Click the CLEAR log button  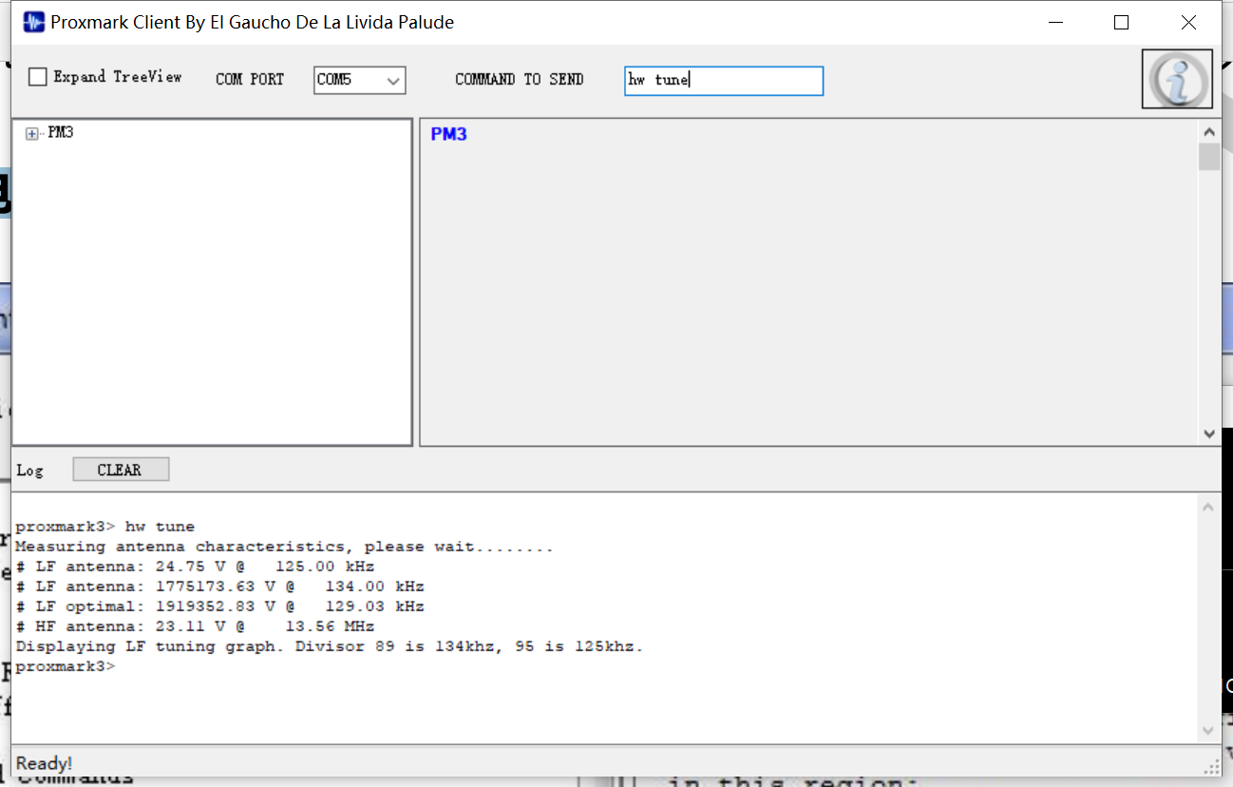[x=121, y=470]
